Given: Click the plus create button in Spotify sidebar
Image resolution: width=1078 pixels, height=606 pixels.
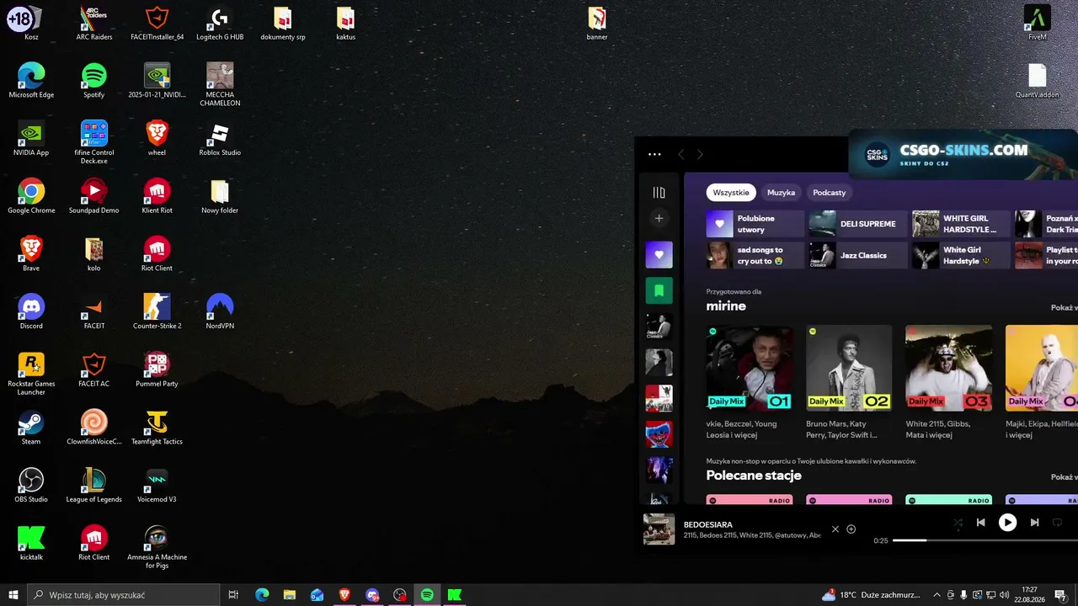Looking at the screenshot, I should coord(659,218).
